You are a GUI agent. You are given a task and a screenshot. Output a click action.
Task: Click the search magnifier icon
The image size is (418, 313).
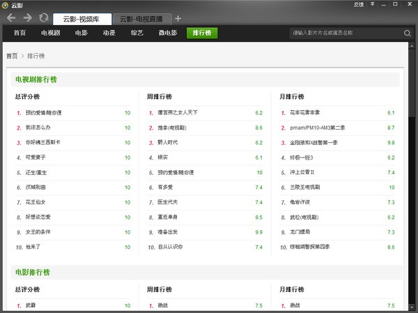[x=407, y=33]
